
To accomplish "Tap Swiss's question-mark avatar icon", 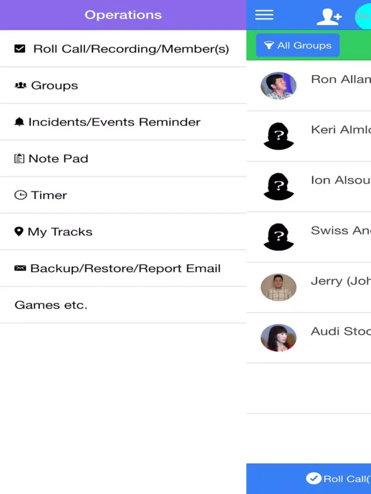I will pos(278,237).
